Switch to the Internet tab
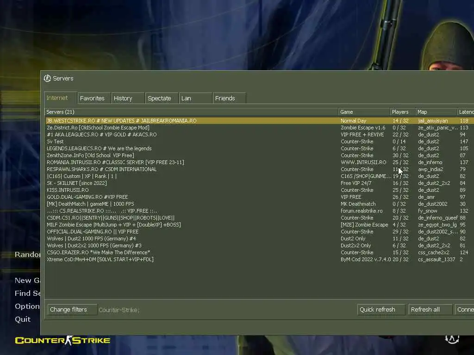 [x=61, y=98]
